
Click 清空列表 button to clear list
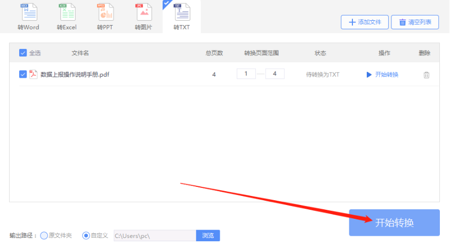pos(415,22)
